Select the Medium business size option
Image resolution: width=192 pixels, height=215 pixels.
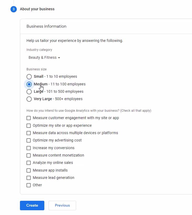pyautogui.click(x=29, y=84)
